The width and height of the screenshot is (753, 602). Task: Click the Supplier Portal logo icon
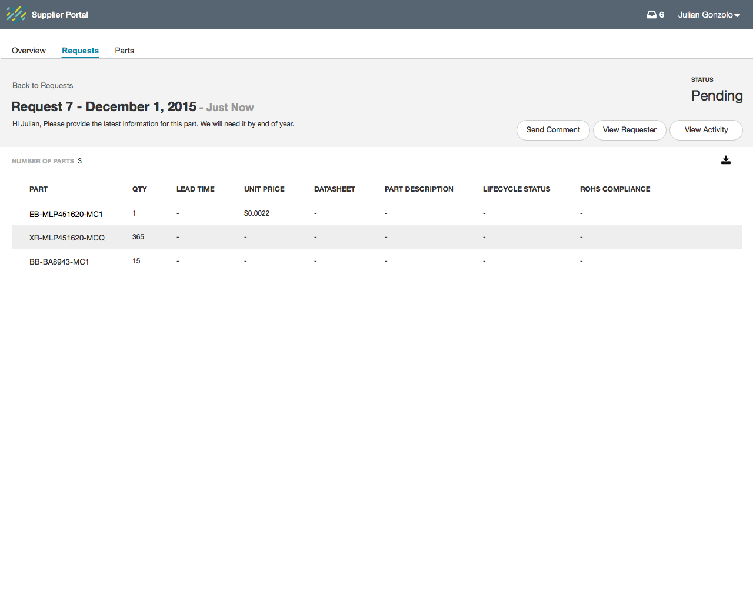pyautogui.click(x=16, y=14)
